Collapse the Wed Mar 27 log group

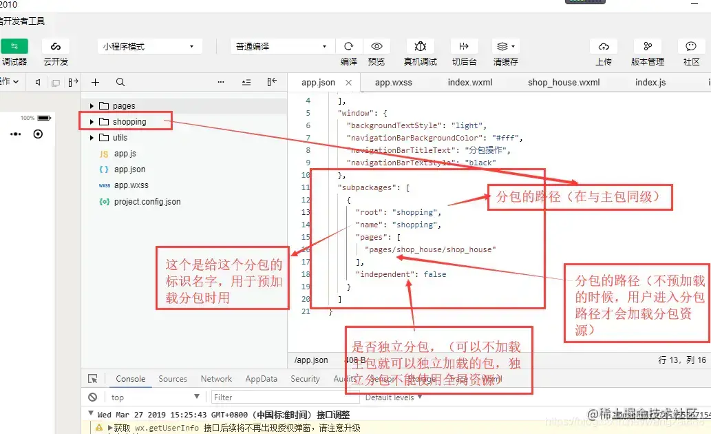tap(91, 413)
